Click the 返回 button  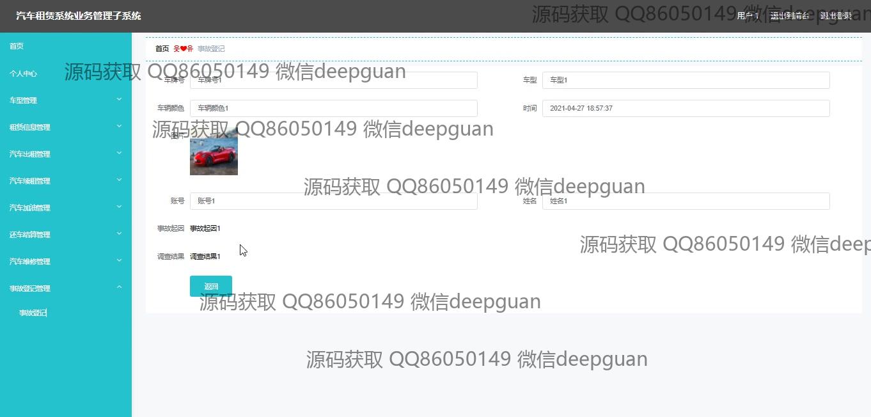point(211,286)
